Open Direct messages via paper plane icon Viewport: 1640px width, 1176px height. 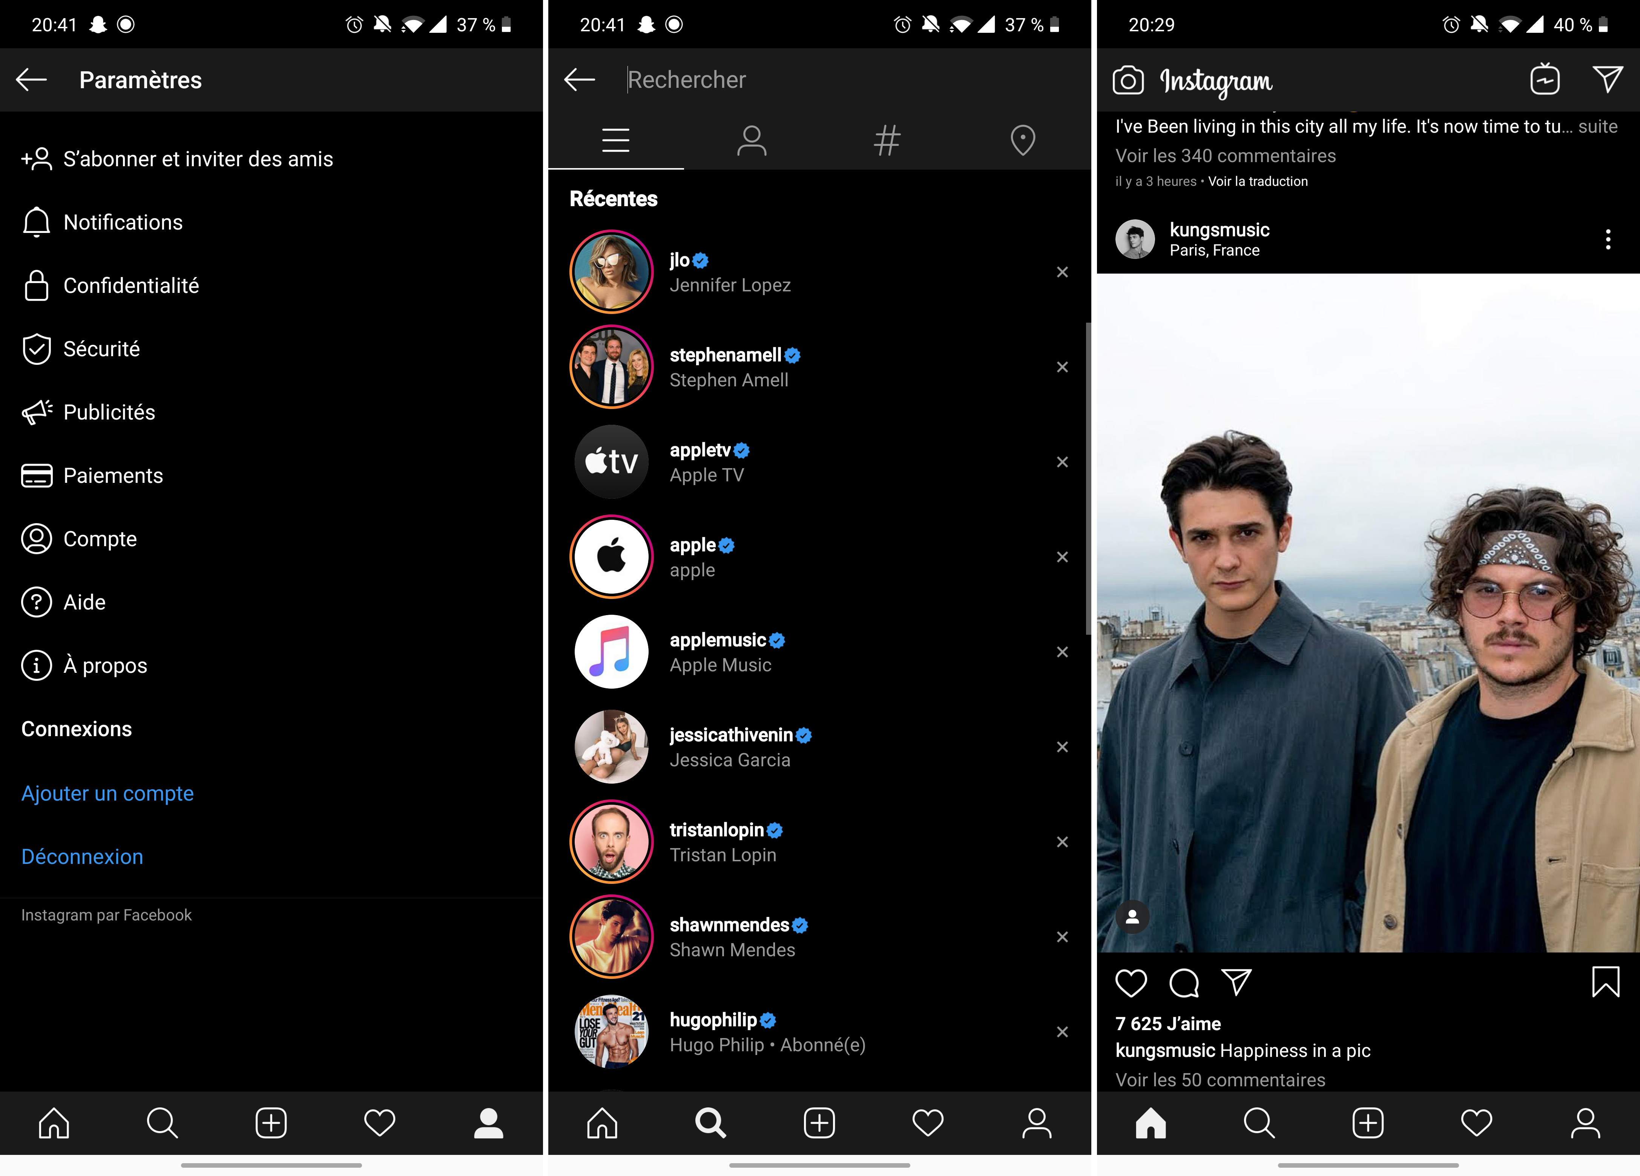1608,80
